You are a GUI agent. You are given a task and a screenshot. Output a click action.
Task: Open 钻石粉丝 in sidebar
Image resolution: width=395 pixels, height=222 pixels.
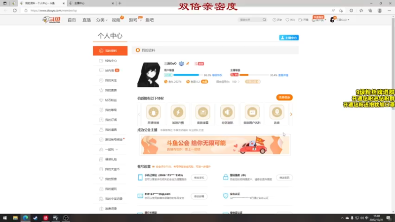(110, 100)
